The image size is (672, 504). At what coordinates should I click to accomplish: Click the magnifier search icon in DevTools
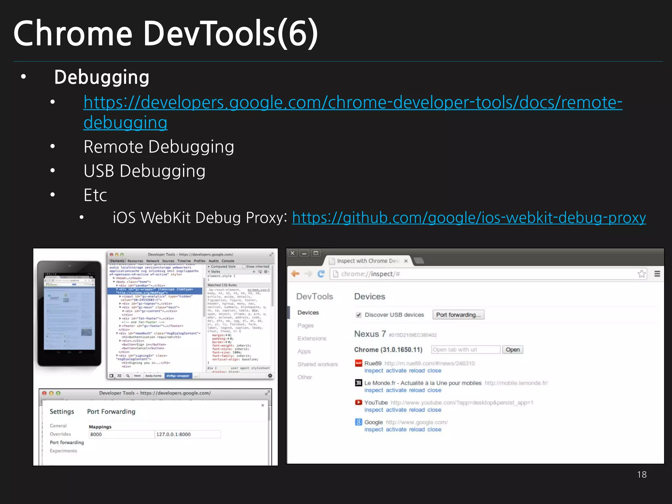[128, 376]
